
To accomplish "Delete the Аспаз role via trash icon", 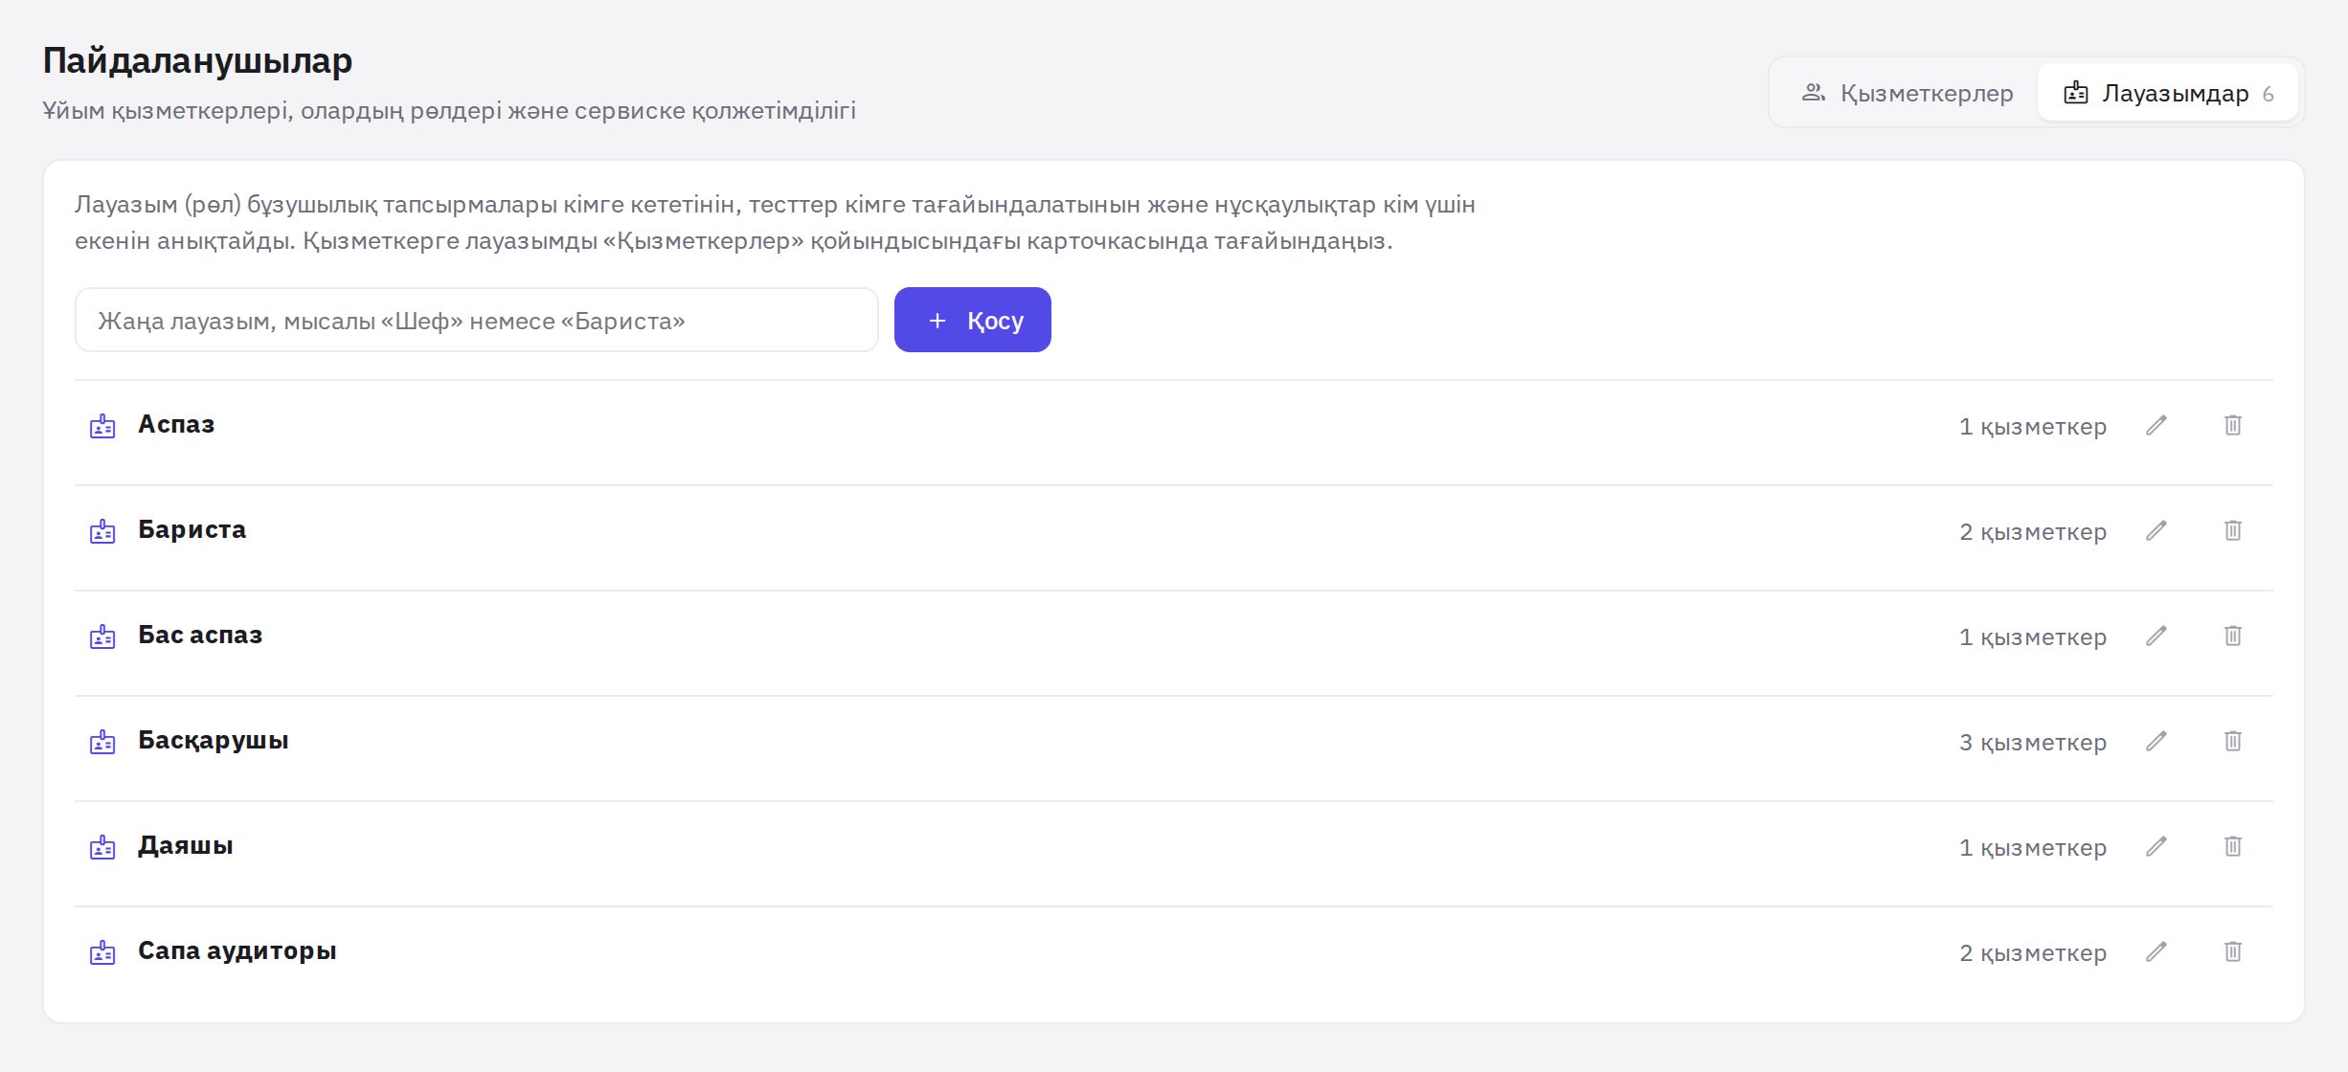I will tap(2233, 425).
